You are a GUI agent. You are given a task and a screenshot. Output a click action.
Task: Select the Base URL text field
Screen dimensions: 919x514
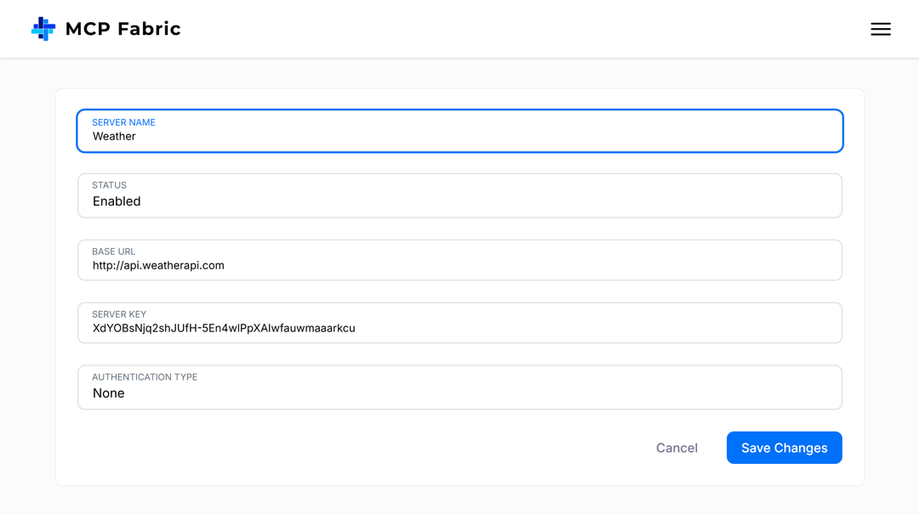[x=459, y=260]
